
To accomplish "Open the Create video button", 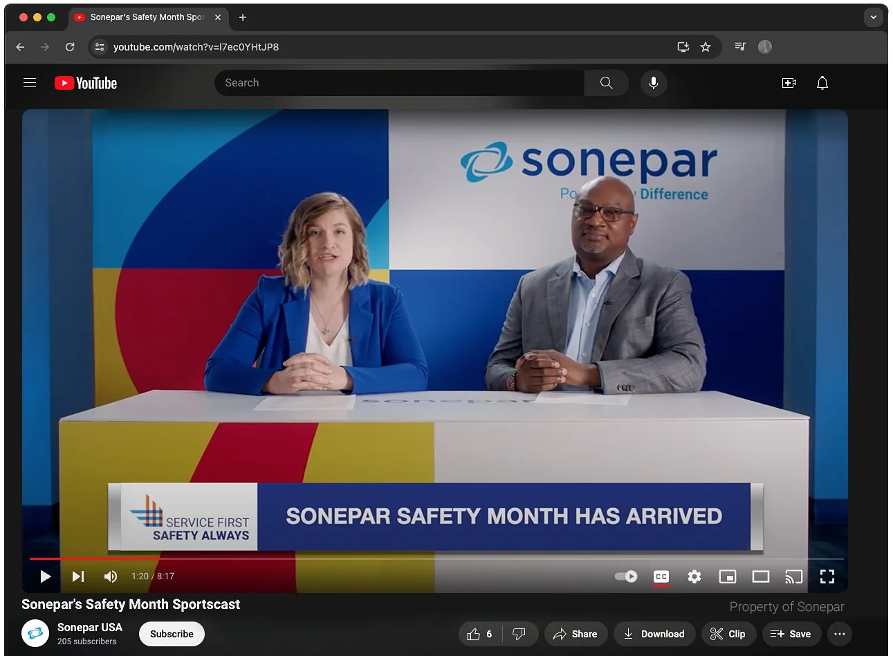I will tap(789, 83).
